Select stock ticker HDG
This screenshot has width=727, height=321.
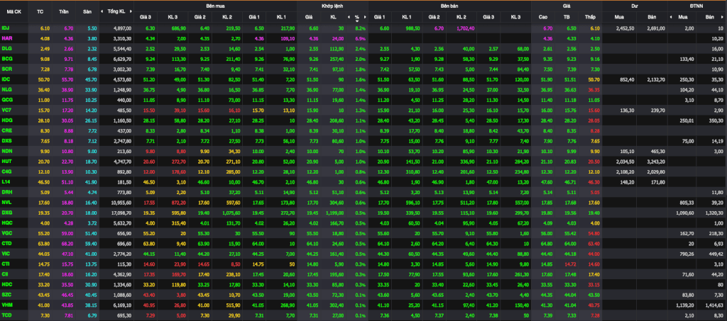coord(7,120)
